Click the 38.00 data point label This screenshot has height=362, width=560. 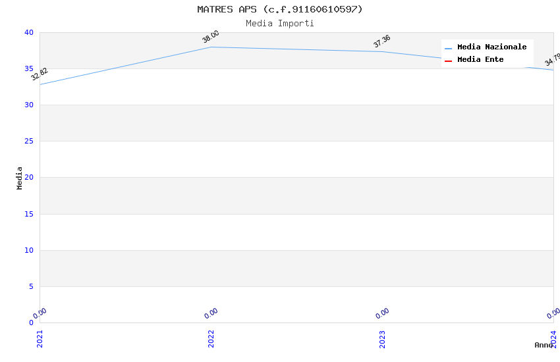(211, 37)
